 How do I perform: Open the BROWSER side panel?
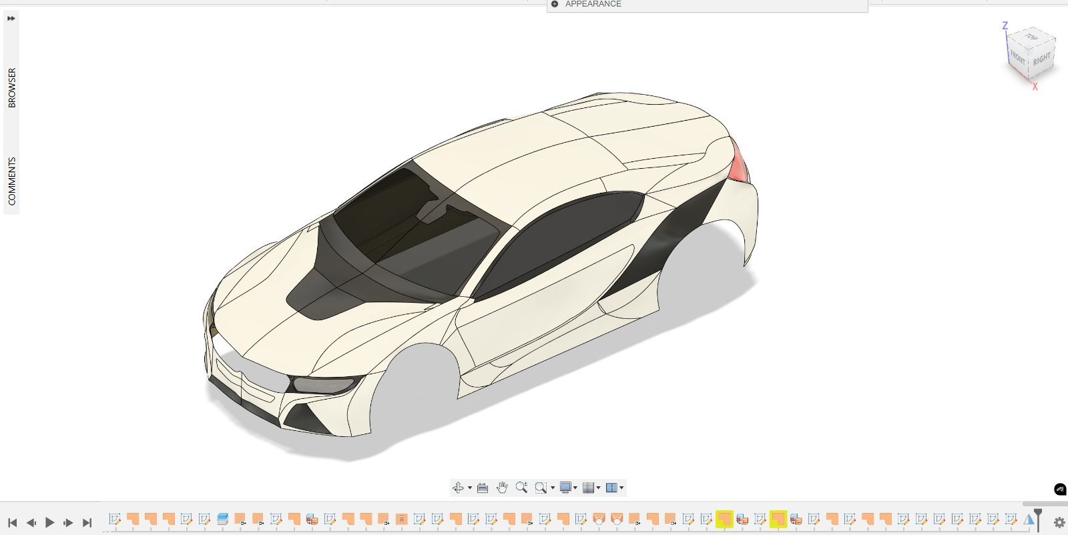(x=11, y=87)
